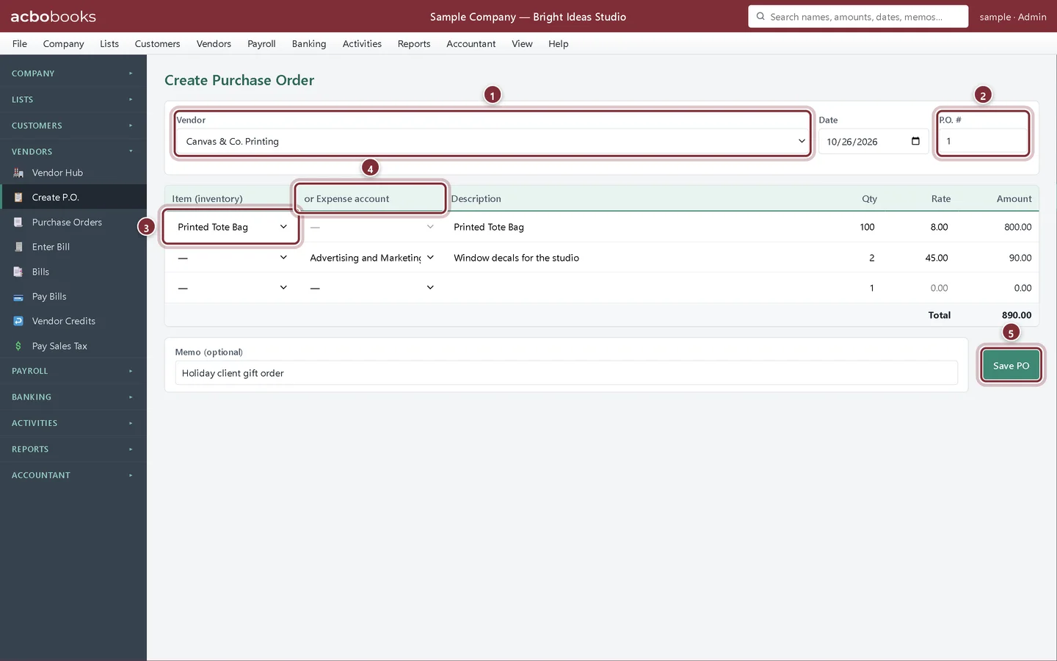The height and width of the screenshot is (661, 1057).
Task: Open the date picker calendar icon
Action: click(x=915, y=141)
